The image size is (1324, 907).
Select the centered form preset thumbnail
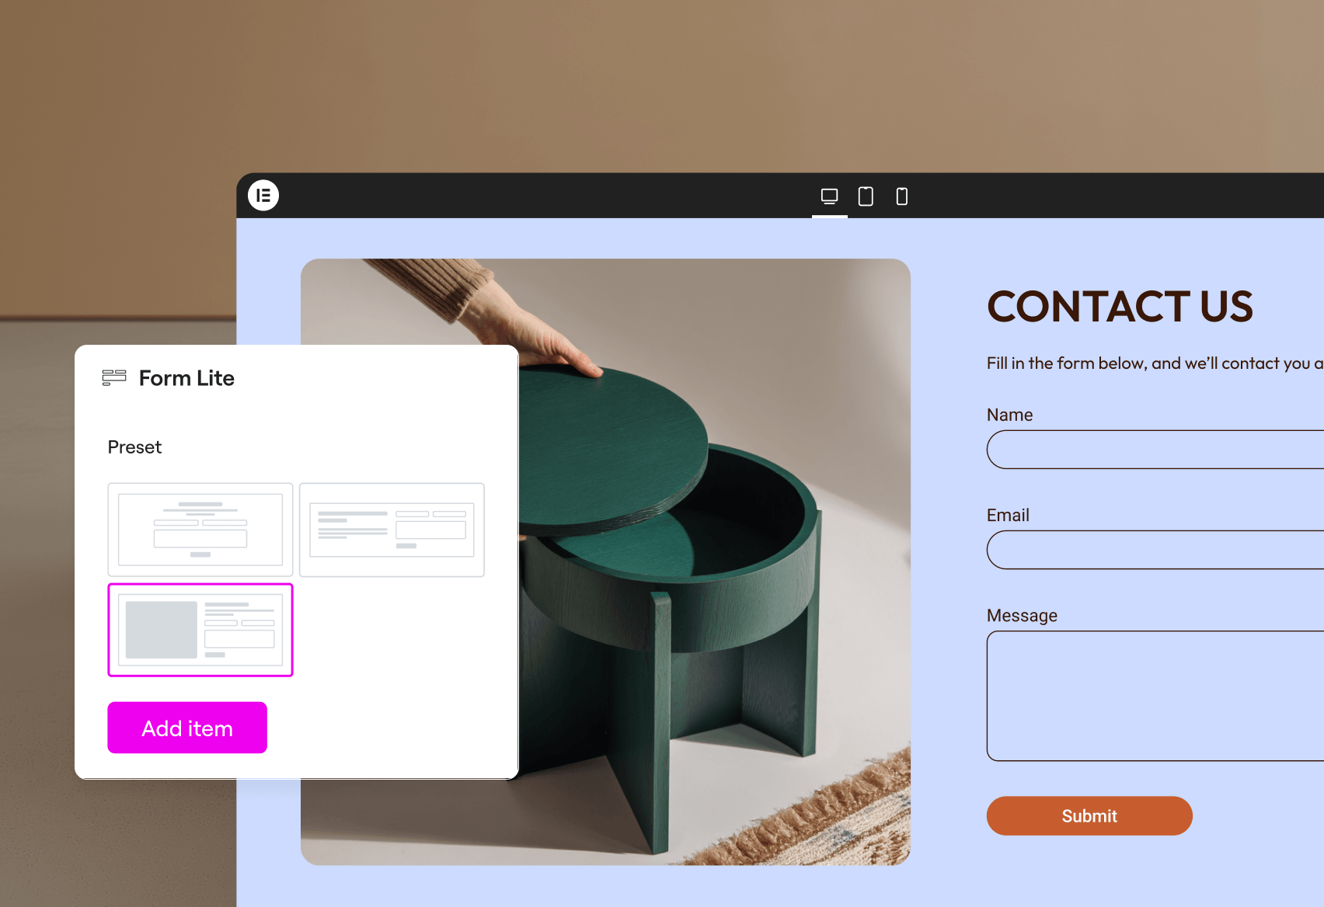tap(200, 530)
